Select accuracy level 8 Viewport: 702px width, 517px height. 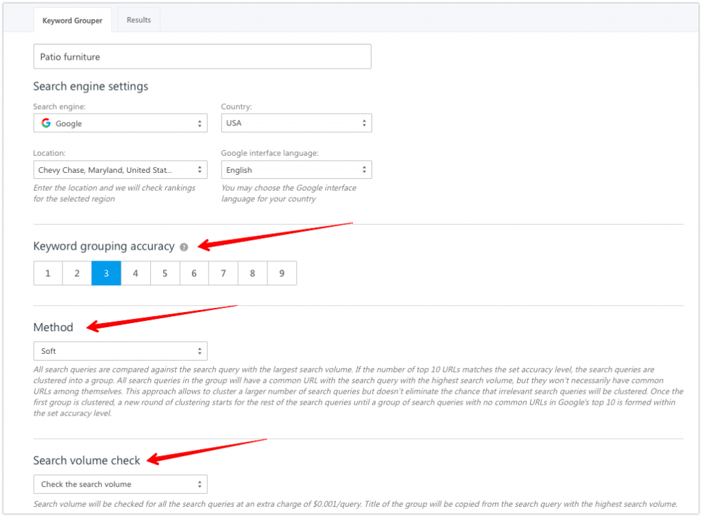pyautogui.click(x=252, y=273)
